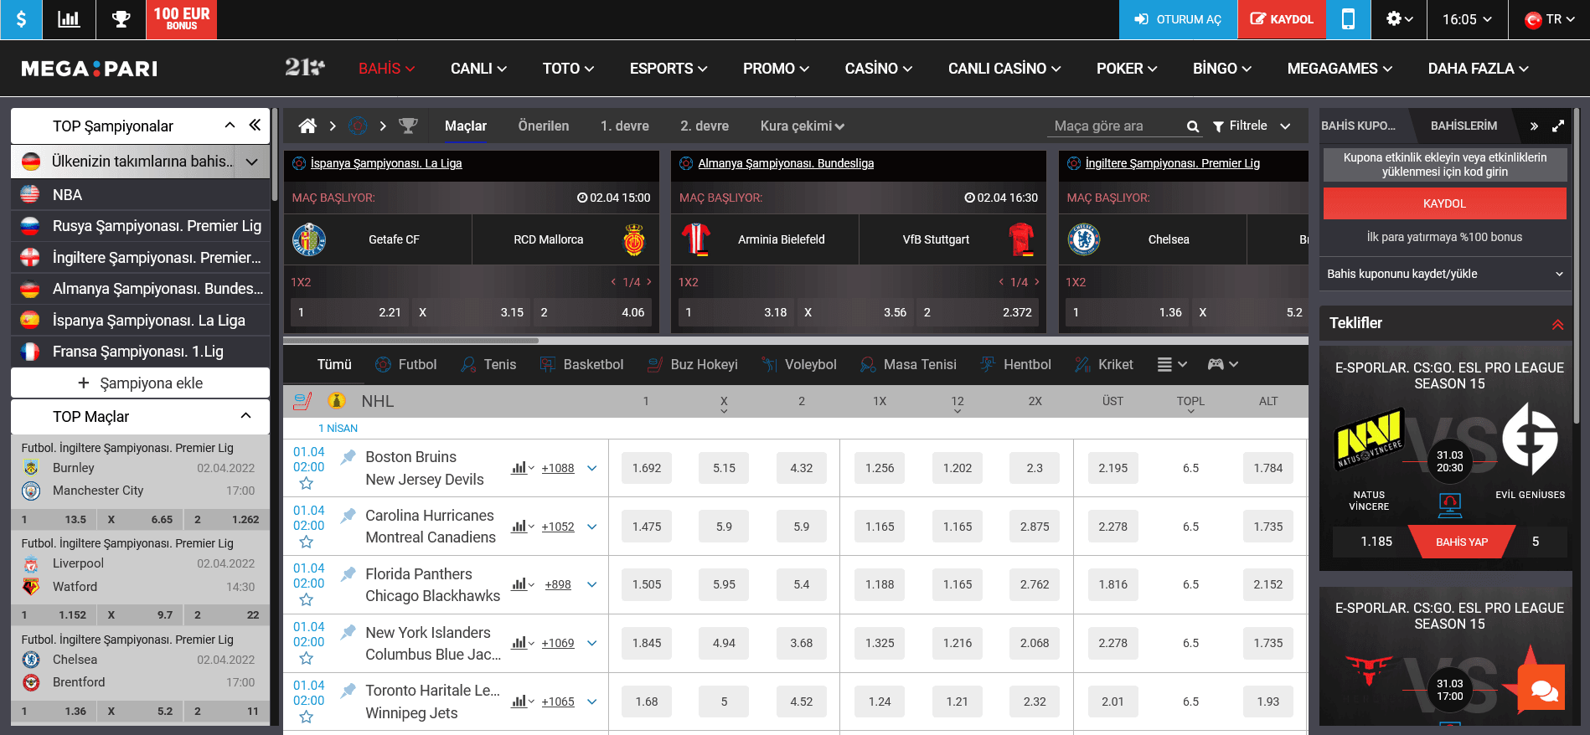This screenshot has height=735, width=1590.
Task: Select odds 1.692 for Boston Bruins
Action: 647,468
